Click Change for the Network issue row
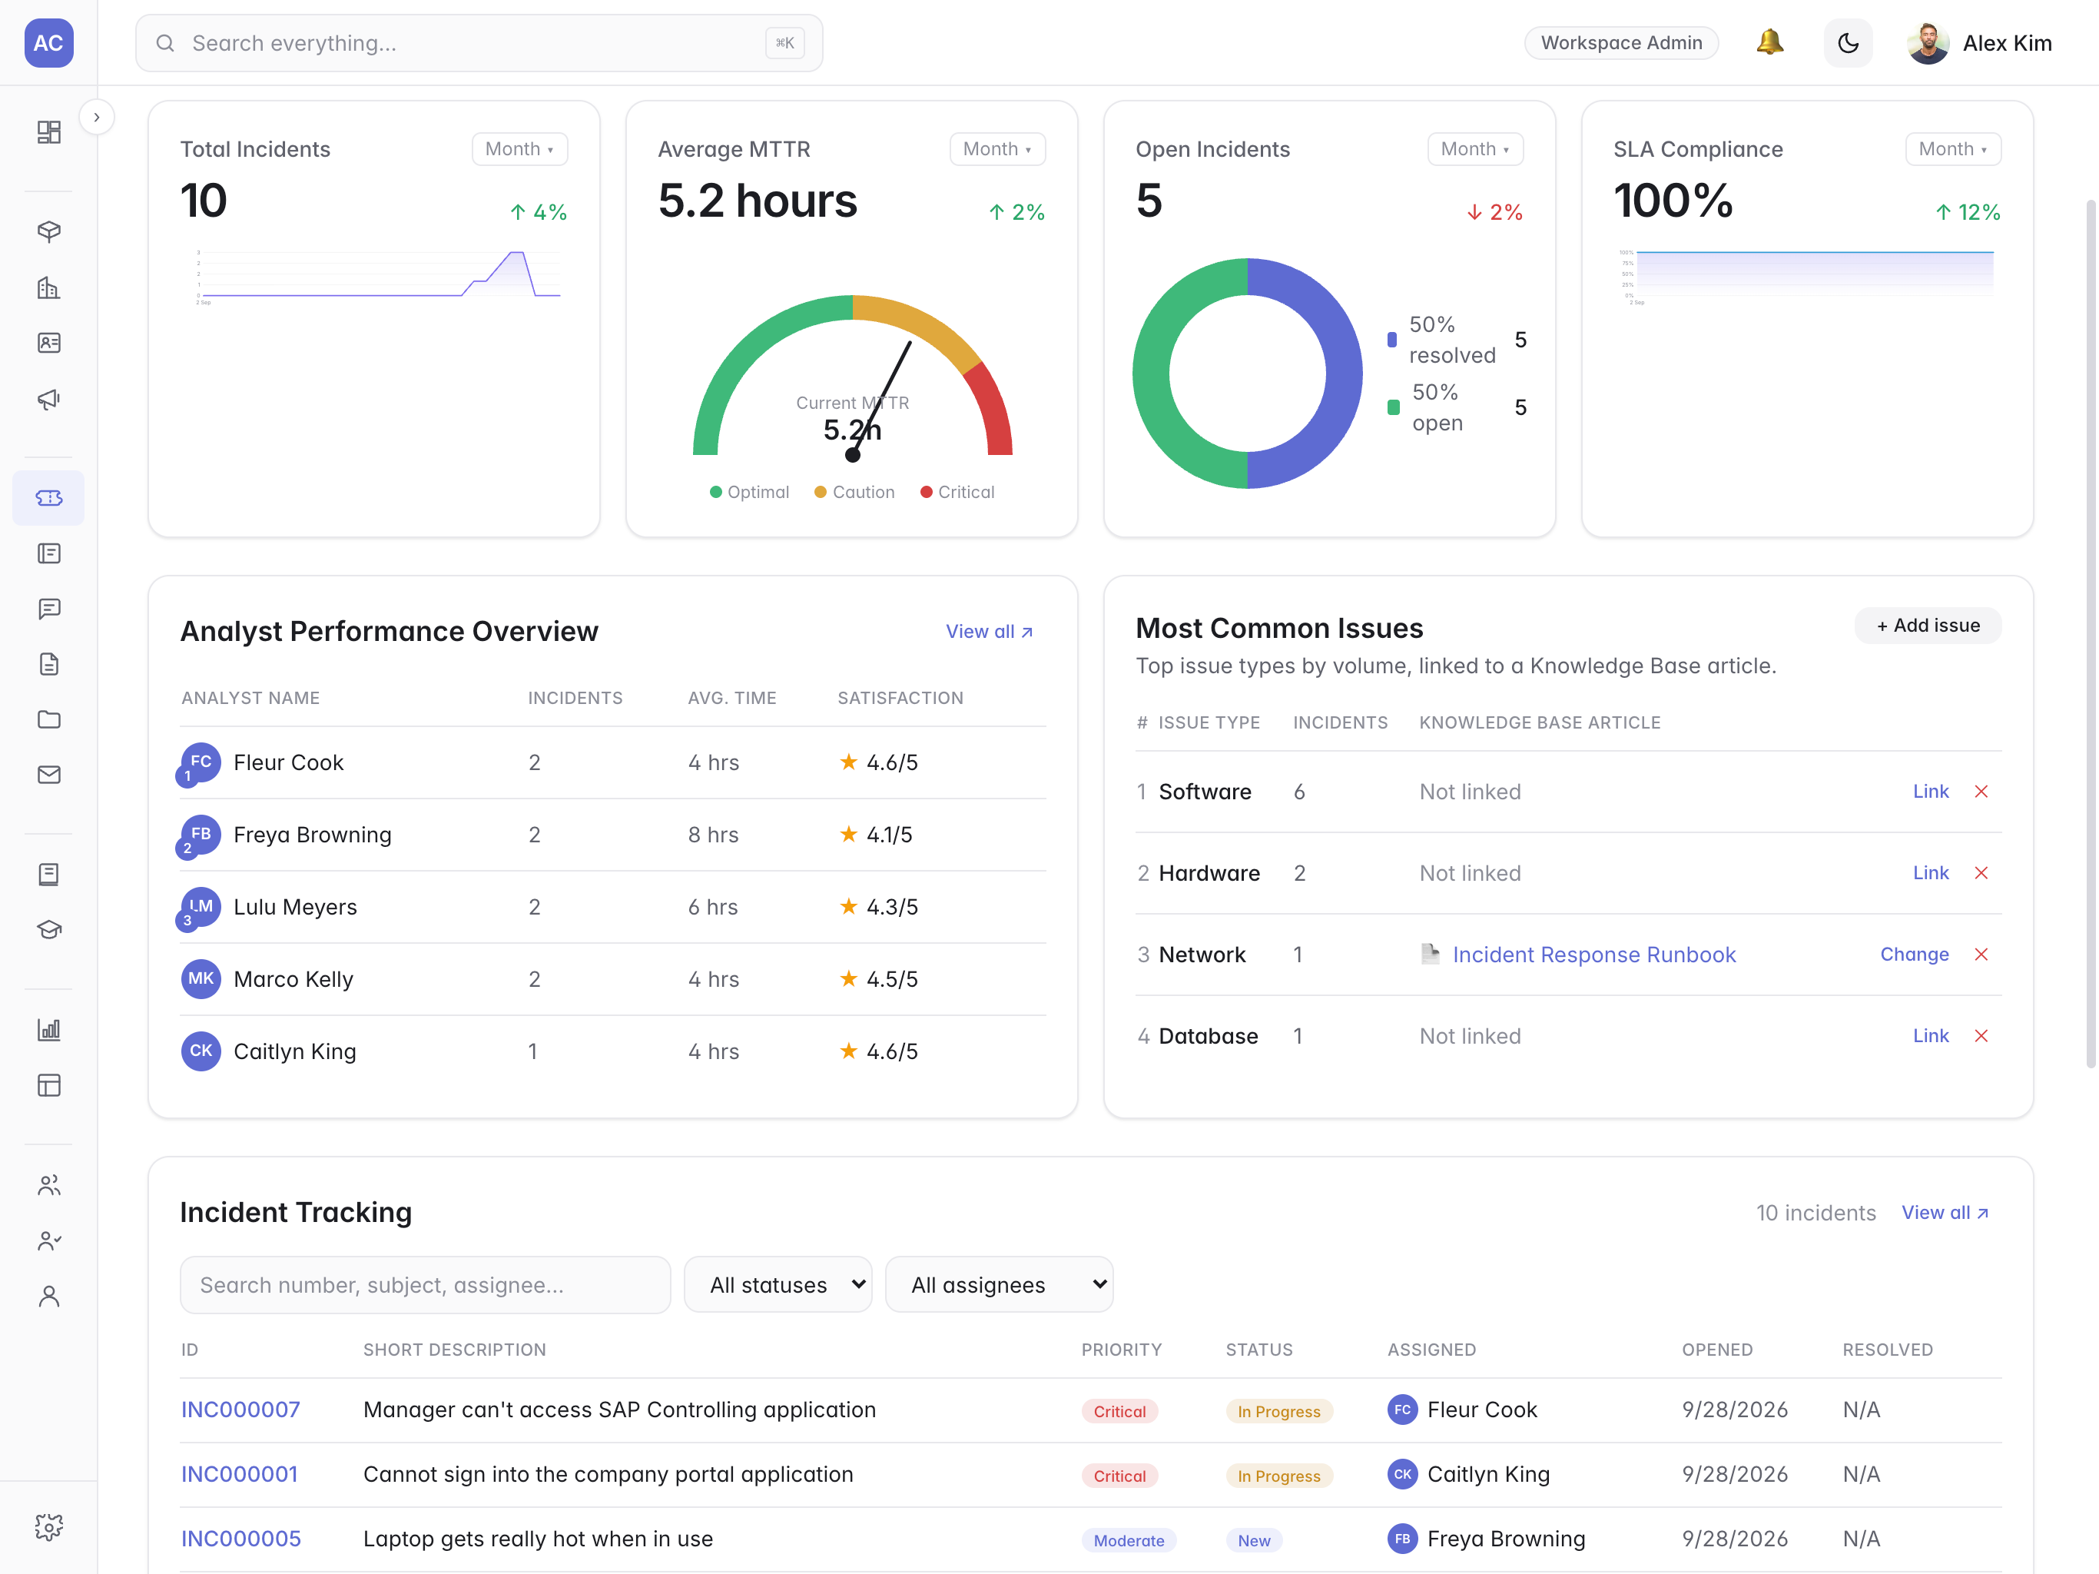The width and height of the screenshot is (2099, 1574). pos(1914,955)
